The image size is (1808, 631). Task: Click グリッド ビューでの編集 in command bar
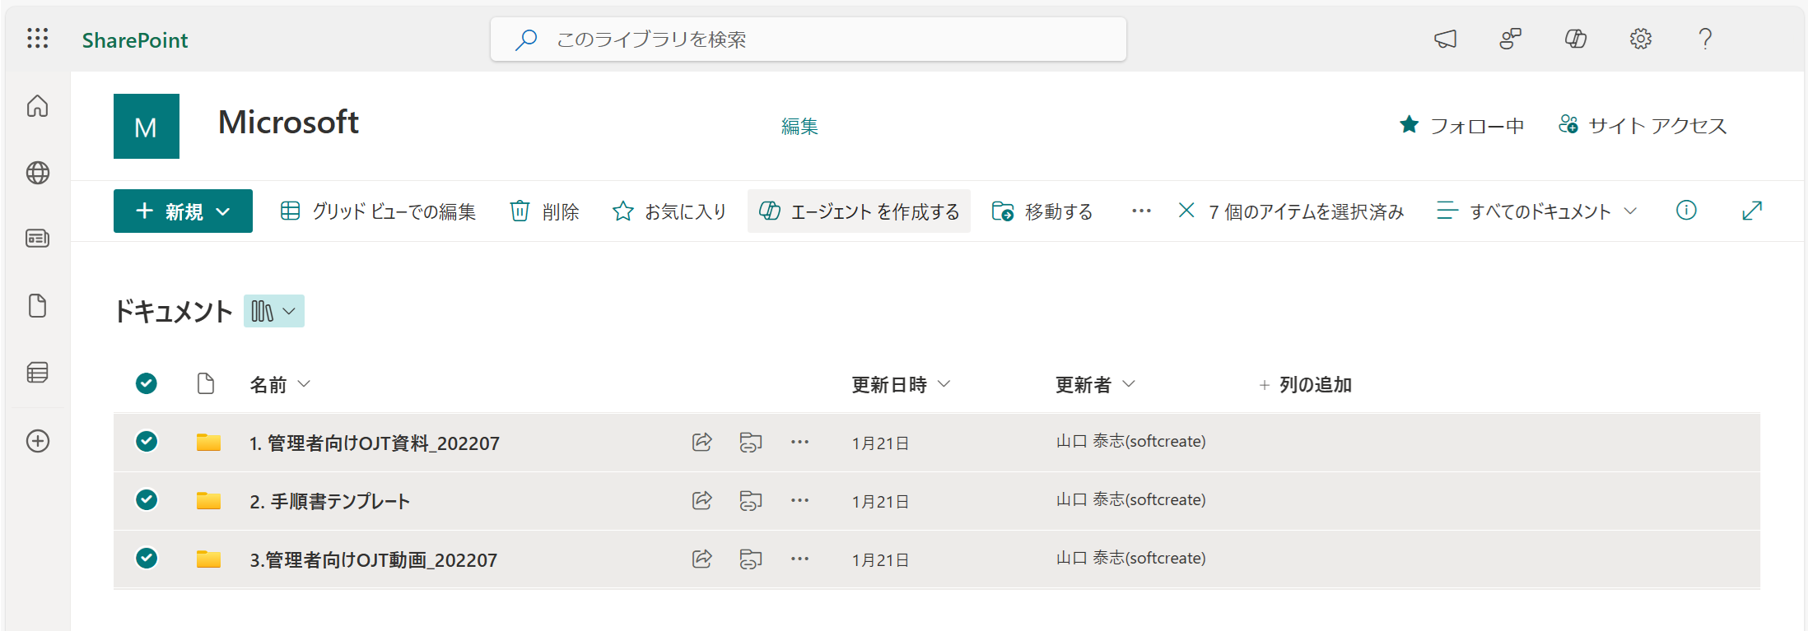coord(378,211)
